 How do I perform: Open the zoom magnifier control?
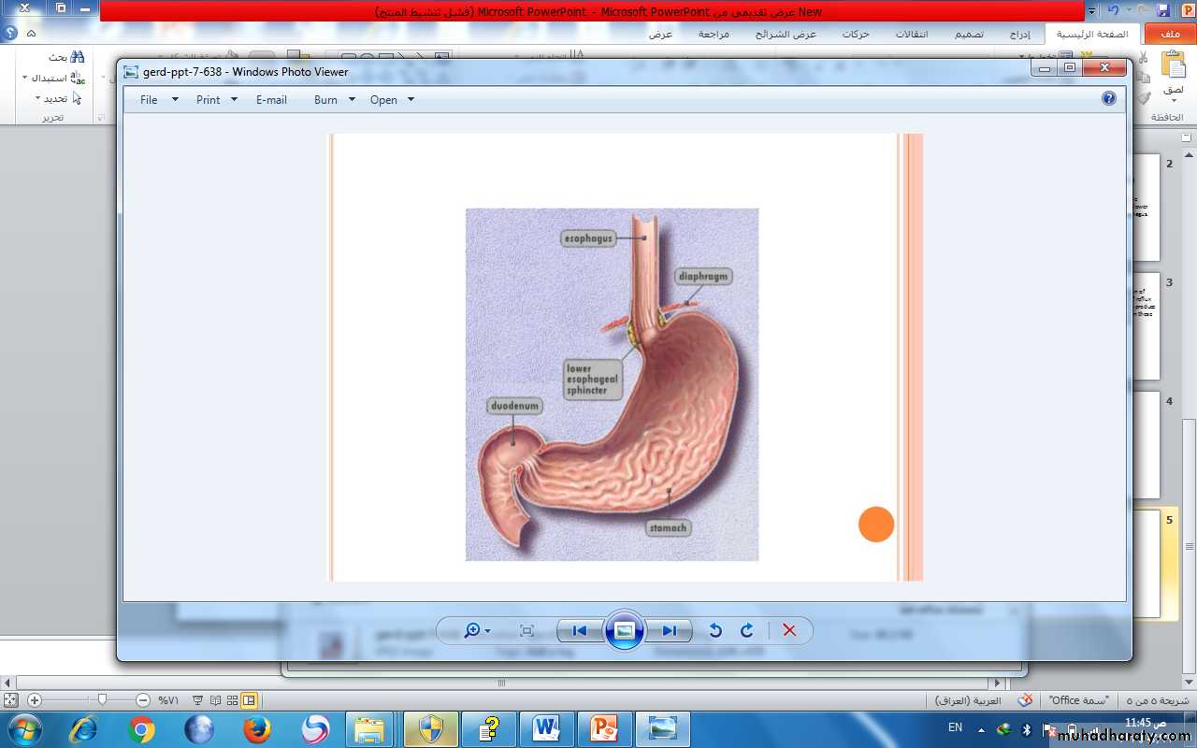pos(473,631)
